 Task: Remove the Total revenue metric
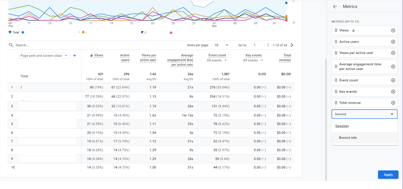pos(393,103)
